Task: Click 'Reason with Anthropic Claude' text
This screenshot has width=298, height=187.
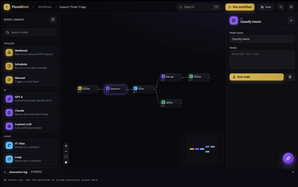Action: 31,114
